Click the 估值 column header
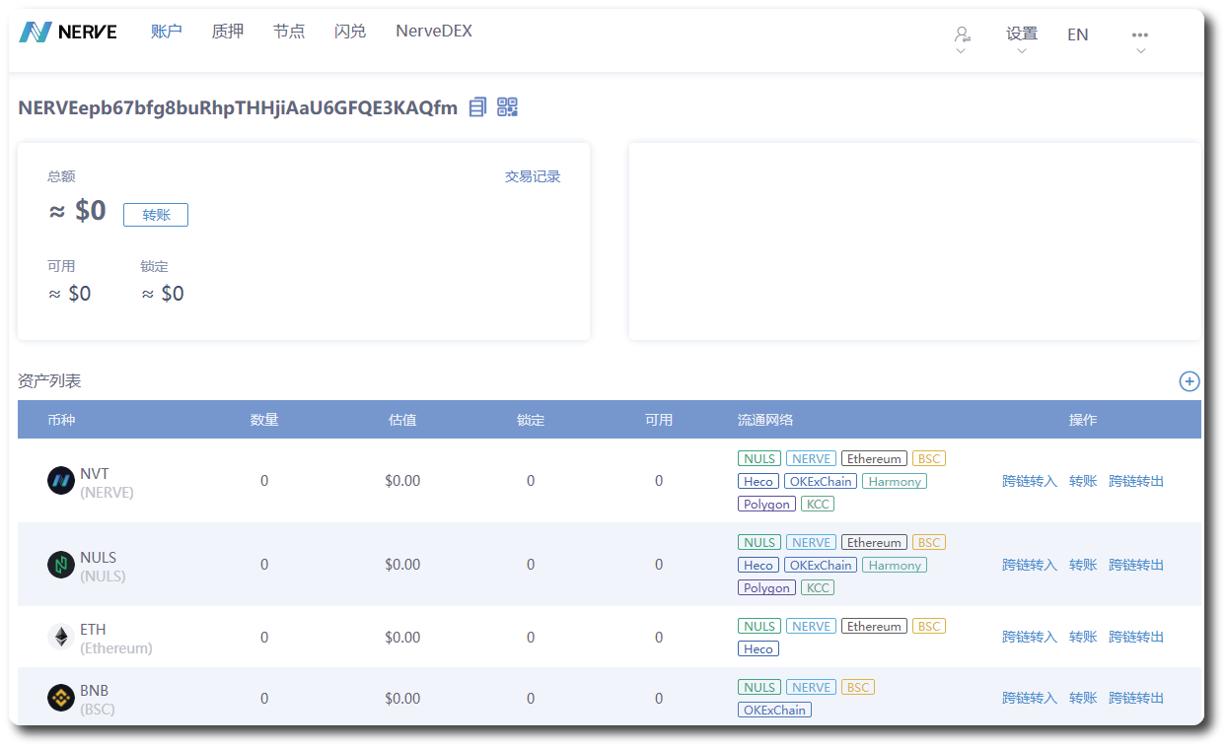 coord(402,420)
